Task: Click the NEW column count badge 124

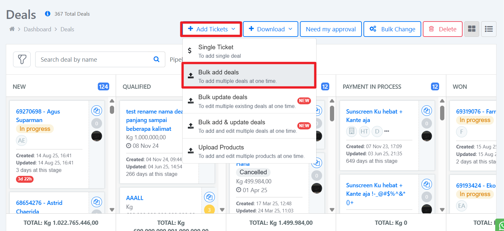Action: 103,86
